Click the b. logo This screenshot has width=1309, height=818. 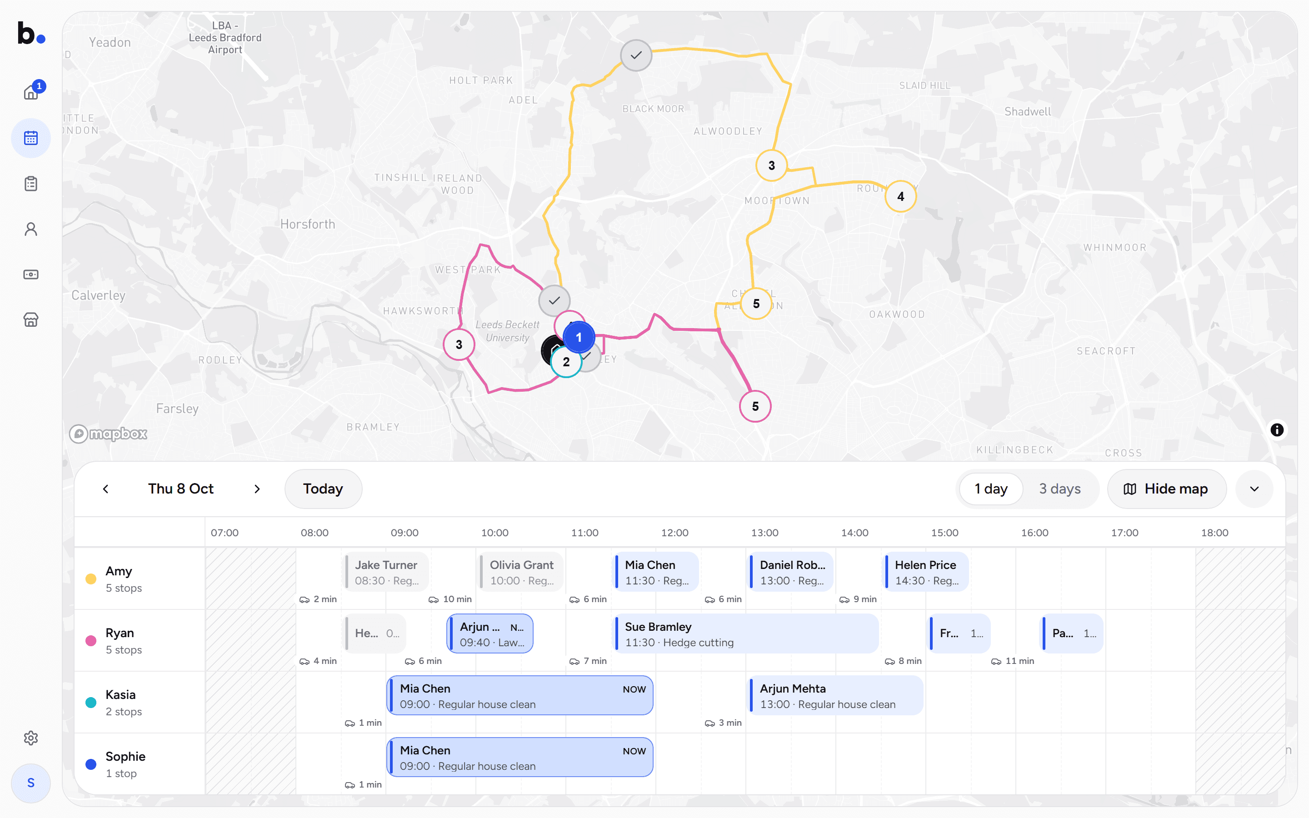tap(31, 34)
